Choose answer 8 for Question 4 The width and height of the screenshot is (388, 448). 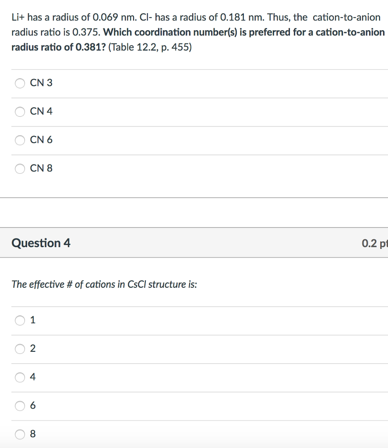coord(20,434)
